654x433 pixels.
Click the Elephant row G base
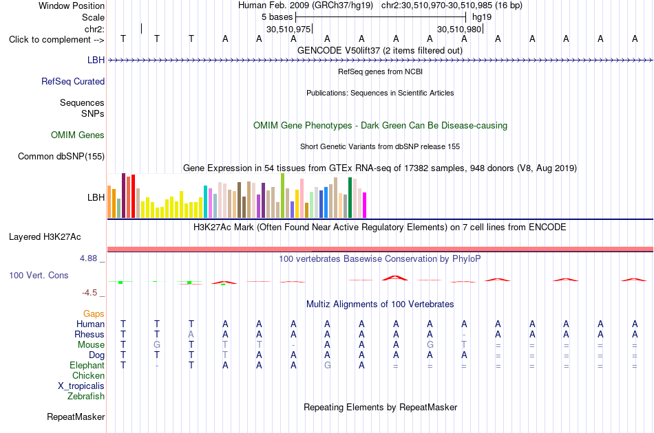coord(328,365)
